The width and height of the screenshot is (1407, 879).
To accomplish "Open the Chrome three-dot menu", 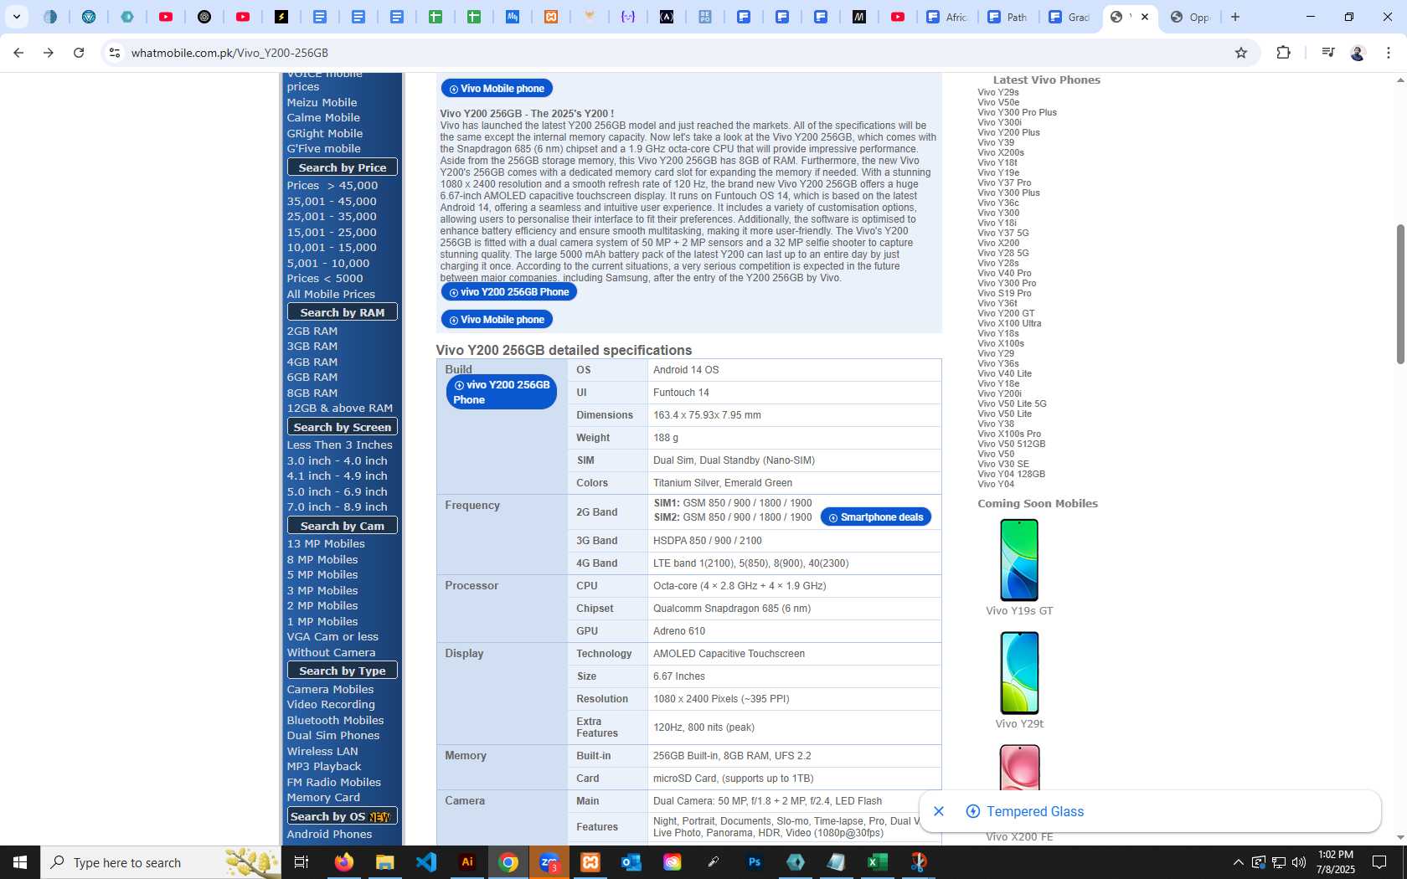I will (x=1389, y=53).
